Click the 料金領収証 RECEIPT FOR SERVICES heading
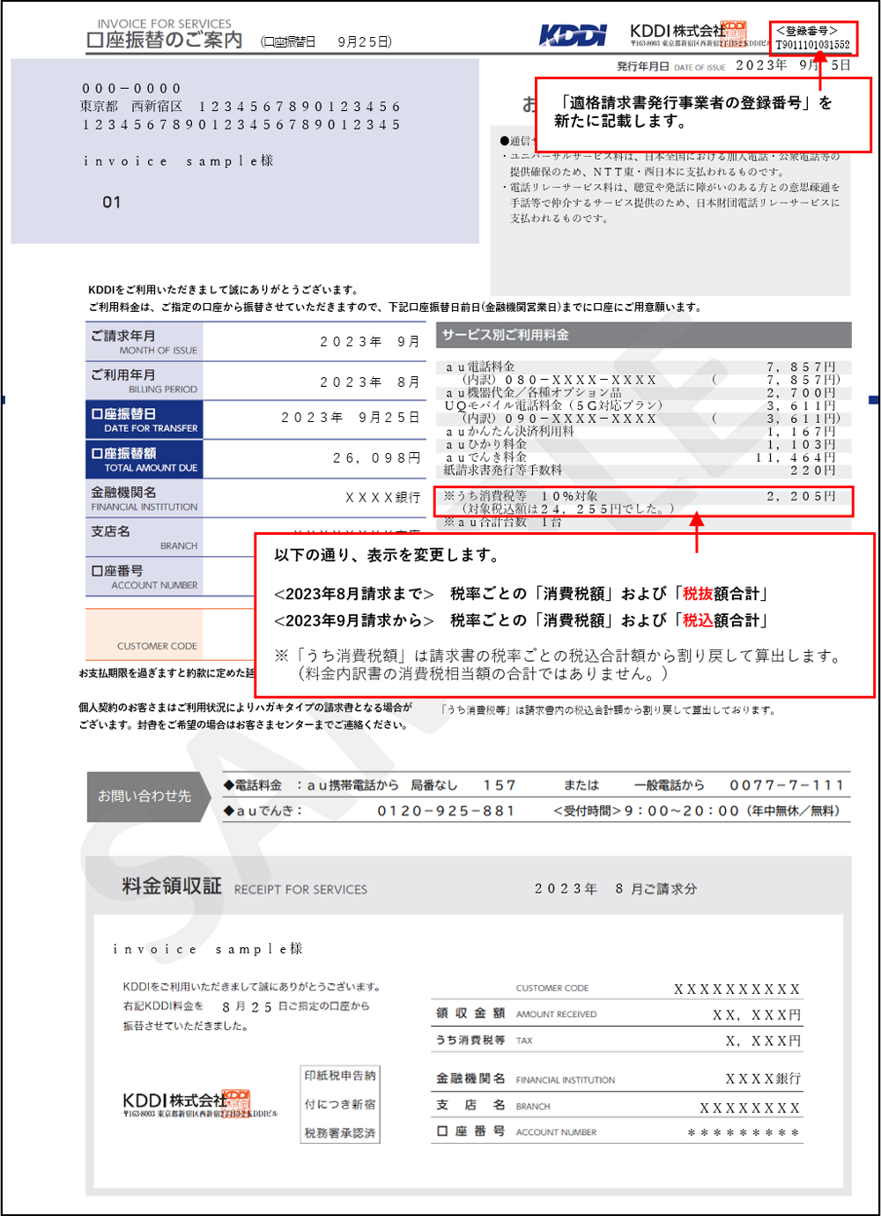This screenshot has height=1216, width=881. (x=244, y=887)
